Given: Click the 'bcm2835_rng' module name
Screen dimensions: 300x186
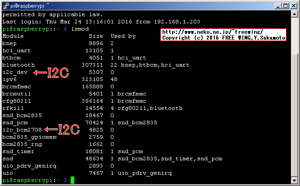Looking at the screenshot, I should (x=22, y=145).
